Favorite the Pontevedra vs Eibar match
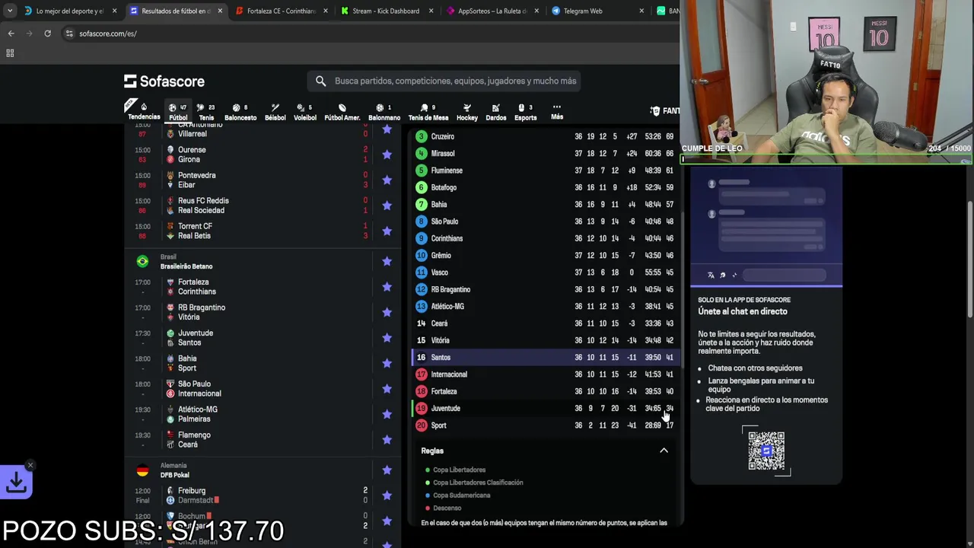 [387, 180]
